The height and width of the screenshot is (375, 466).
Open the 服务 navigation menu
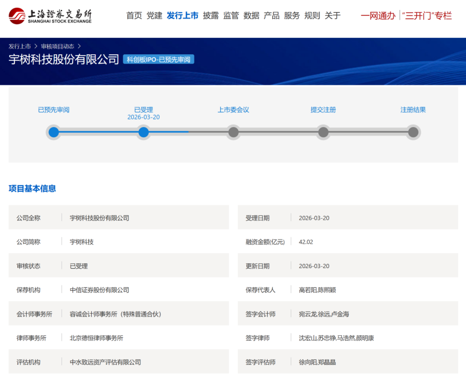pyautogui.click(x=292, y=16)
